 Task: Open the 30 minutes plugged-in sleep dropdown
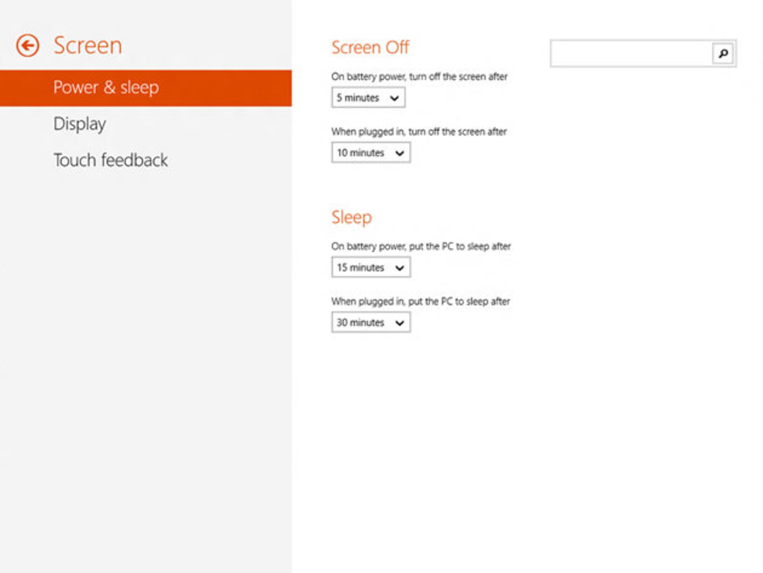[371, 322]
